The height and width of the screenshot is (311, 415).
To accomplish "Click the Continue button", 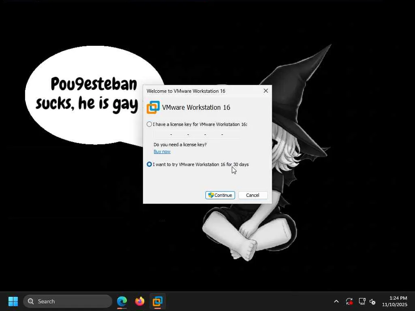I will tap(220, 195).
